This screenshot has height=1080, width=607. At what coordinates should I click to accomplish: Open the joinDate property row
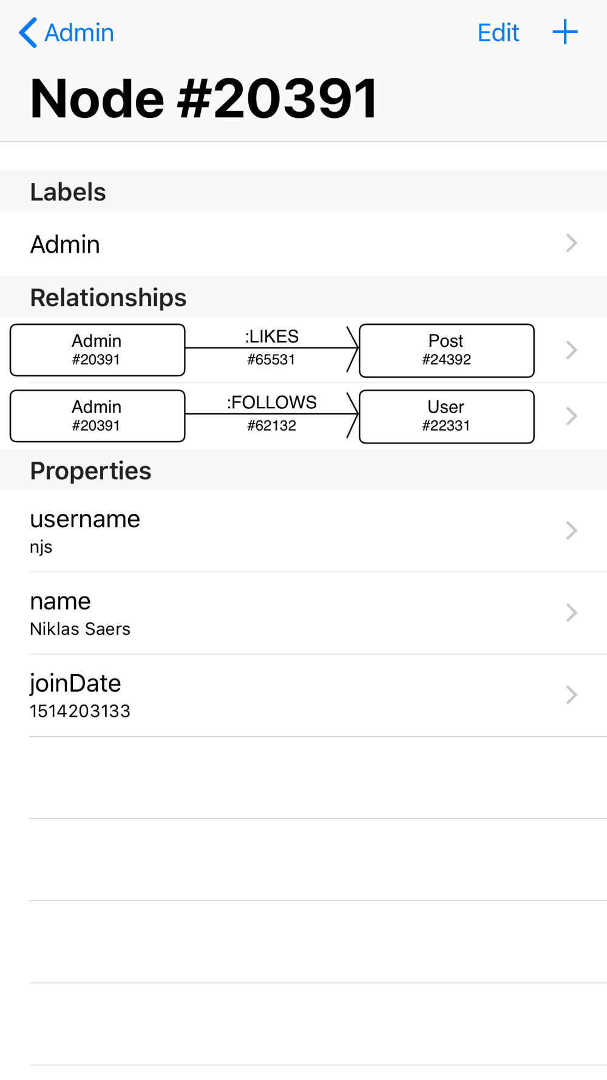(303, 696)
